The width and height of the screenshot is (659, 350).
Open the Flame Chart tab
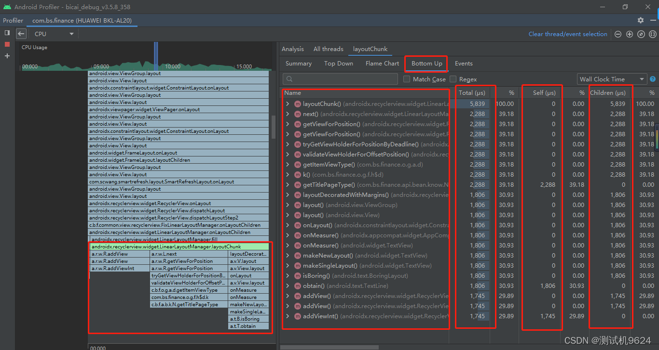coord(383,64)
